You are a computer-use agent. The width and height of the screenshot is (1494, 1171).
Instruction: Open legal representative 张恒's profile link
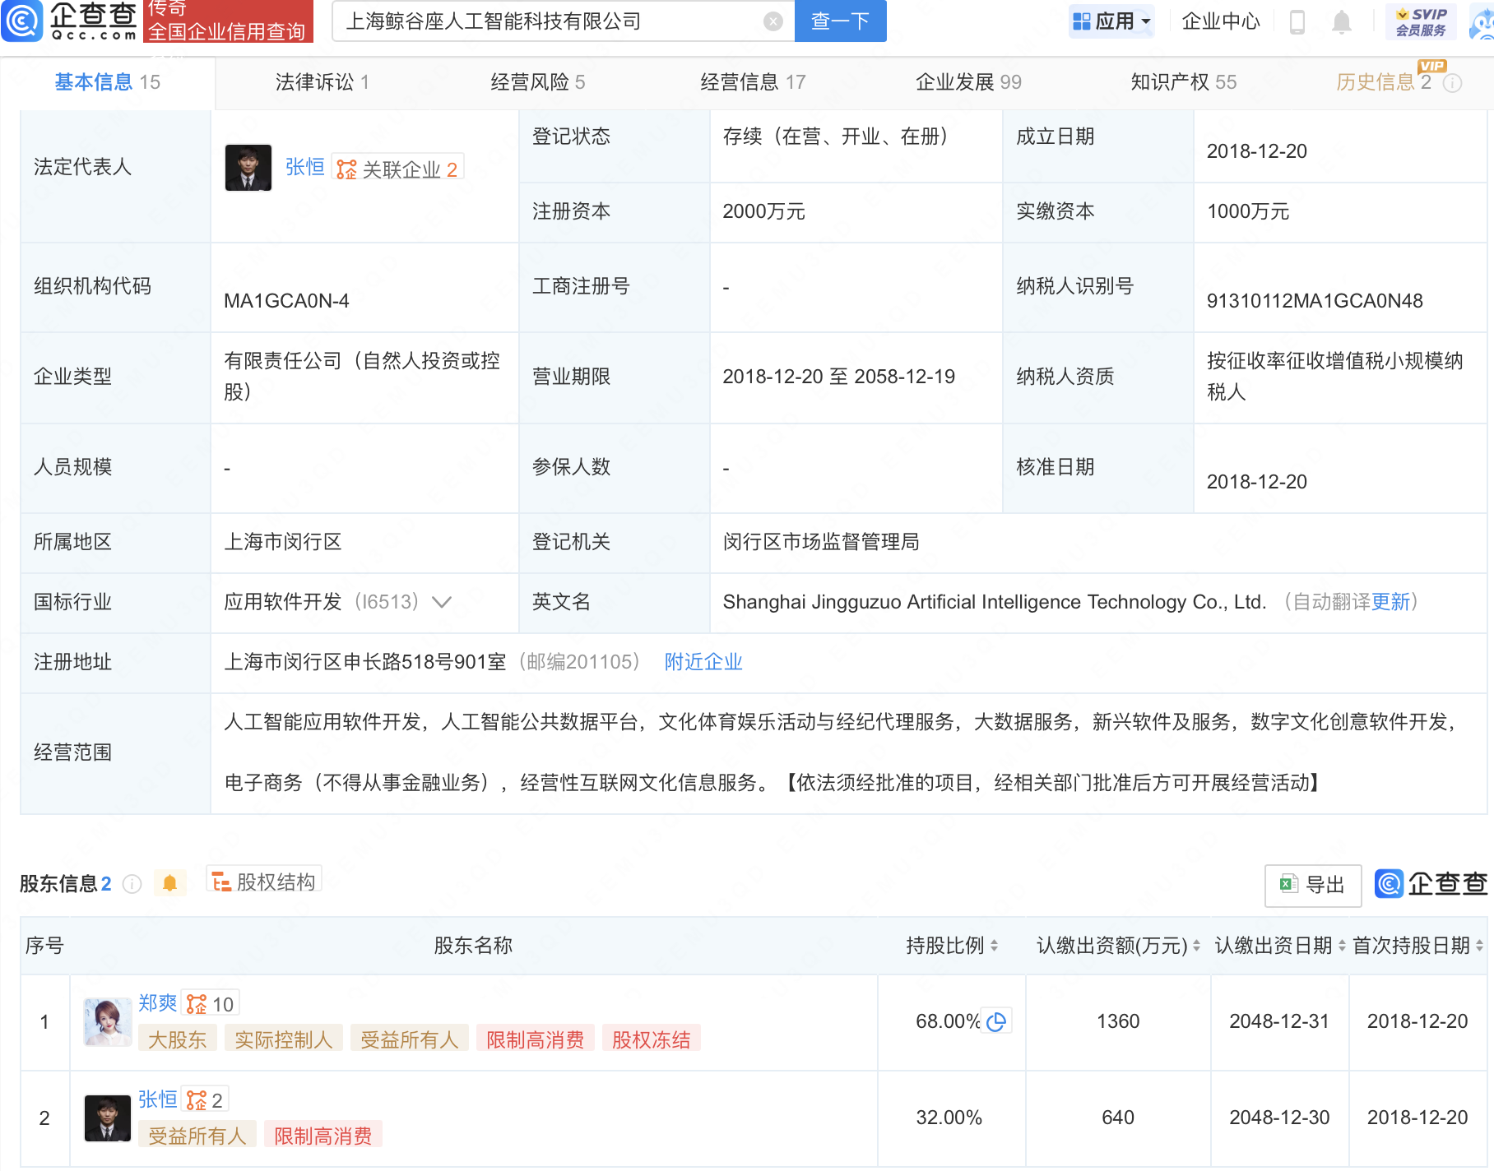[x=305, y=167]
